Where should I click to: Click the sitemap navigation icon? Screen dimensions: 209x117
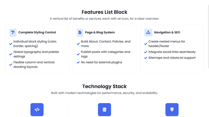click(148, 32)
